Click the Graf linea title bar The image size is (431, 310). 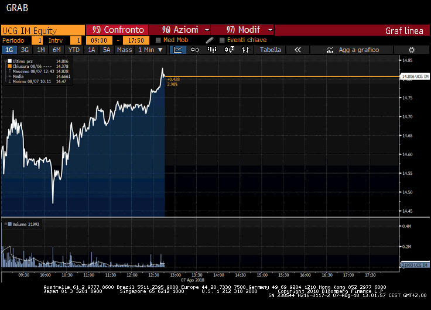(x=352, y=30)
